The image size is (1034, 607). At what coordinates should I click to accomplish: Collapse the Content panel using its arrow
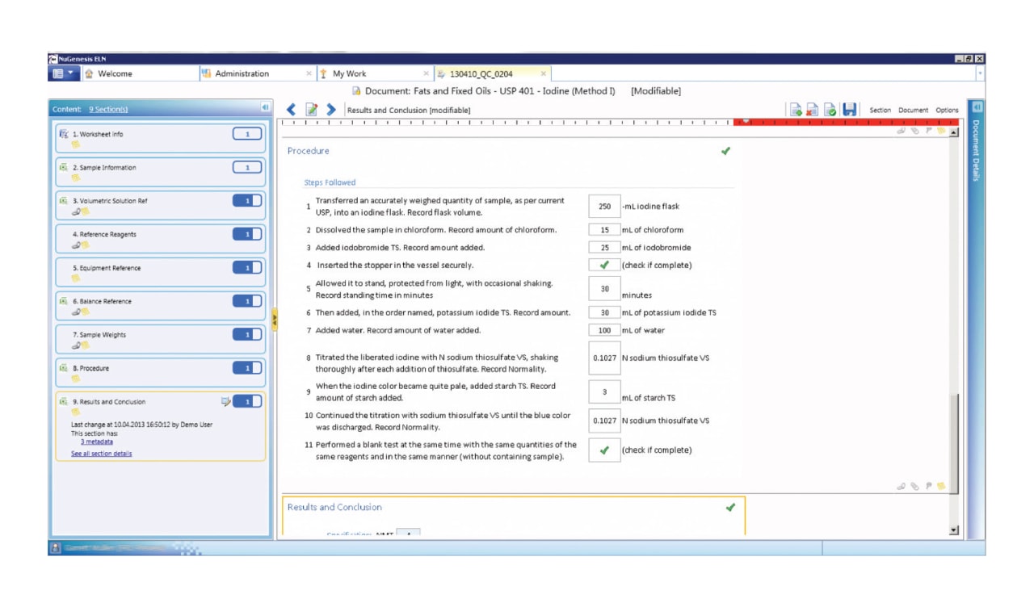tap(266, 108)
